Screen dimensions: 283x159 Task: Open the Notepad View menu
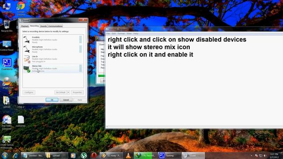click(x=129, y=34)
